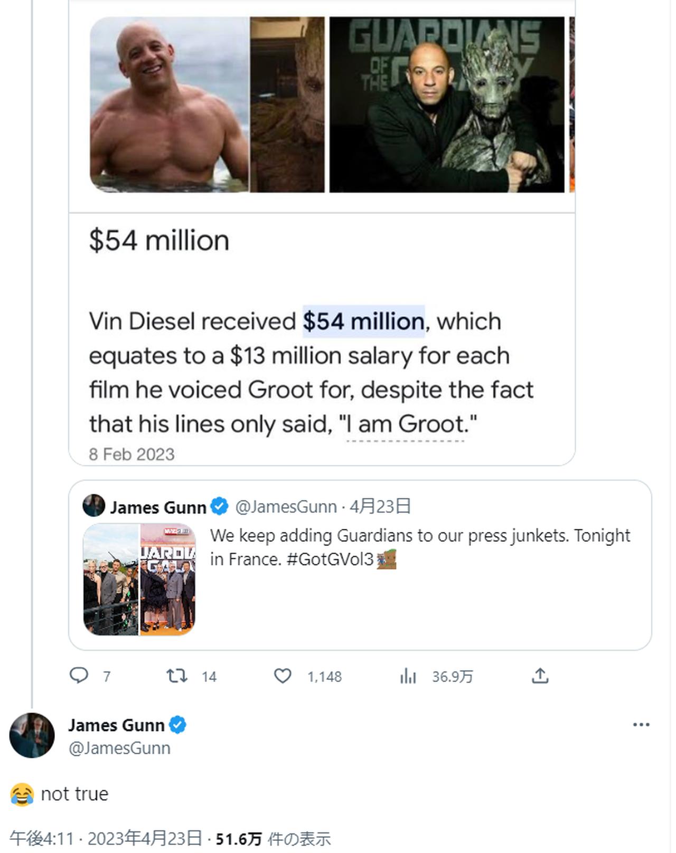Click small avatar in quoted tweet

click(x=94, y=506)
